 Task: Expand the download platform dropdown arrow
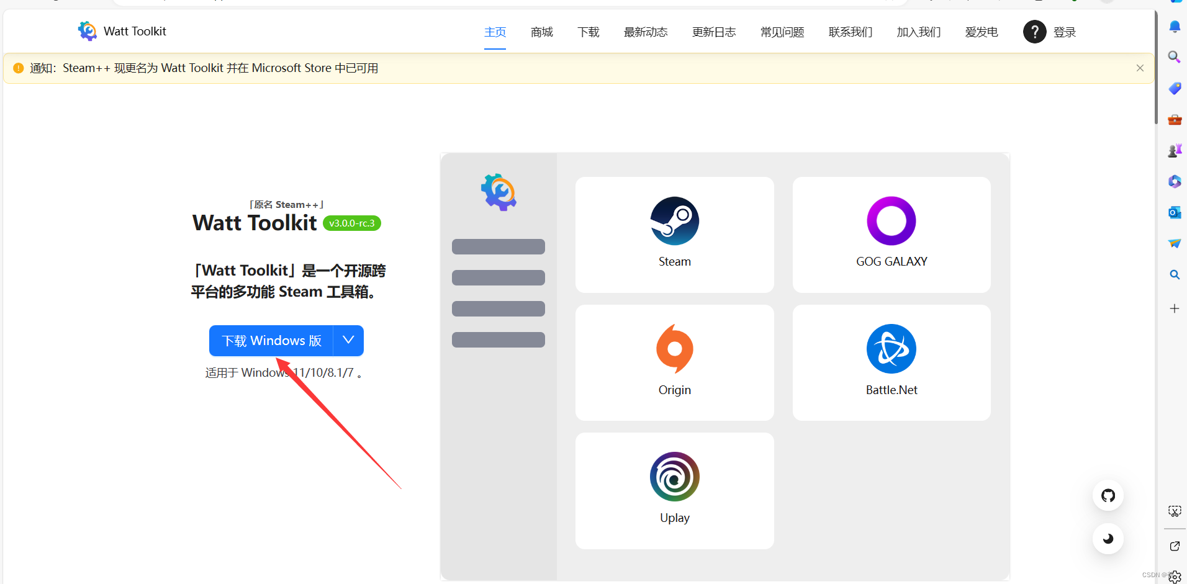click(x=348, y=341)
